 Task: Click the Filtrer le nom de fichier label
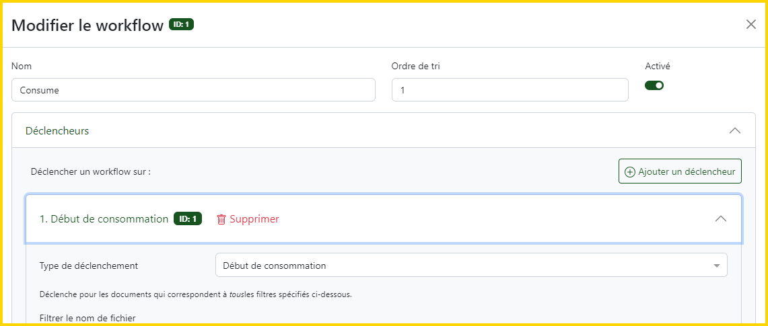click(x=88, y=317)
